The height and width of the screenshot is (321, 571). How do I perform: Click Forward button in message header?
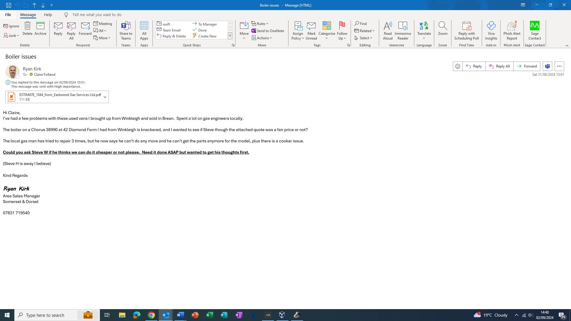527,66
